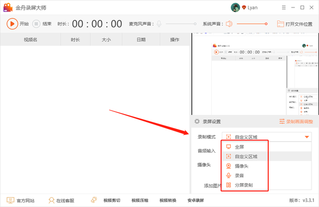Stop recording with the 结束 button

pos(36,24)
